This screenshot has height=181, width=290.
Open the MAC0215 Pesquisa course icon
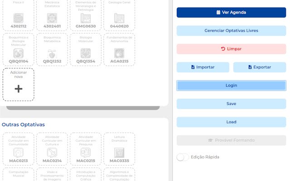86,152
